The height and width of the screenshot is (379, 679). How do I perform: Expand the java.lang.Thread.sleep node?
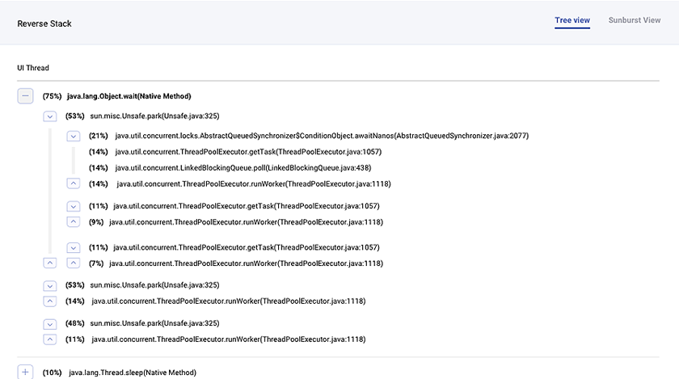tap(26, 372)
